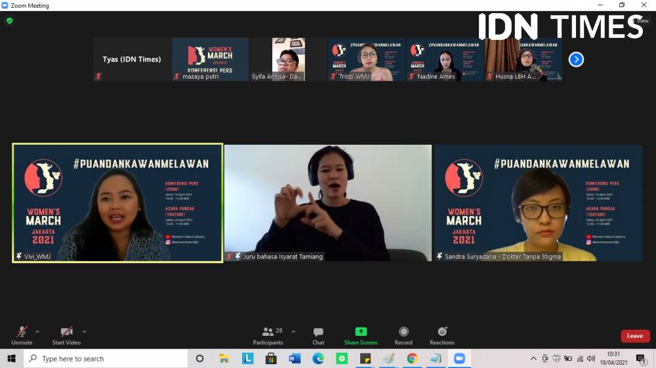Open the Participants panel

[268, 336]
